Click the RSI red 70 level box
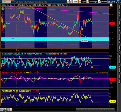This screenshot has height=112, width=121. click(34, 91)
